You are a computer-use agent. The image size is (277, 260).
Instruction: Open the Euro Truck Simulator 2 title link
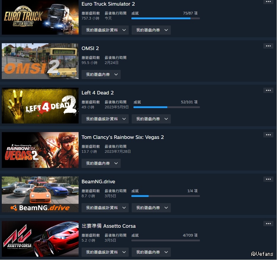pos(108,4)
